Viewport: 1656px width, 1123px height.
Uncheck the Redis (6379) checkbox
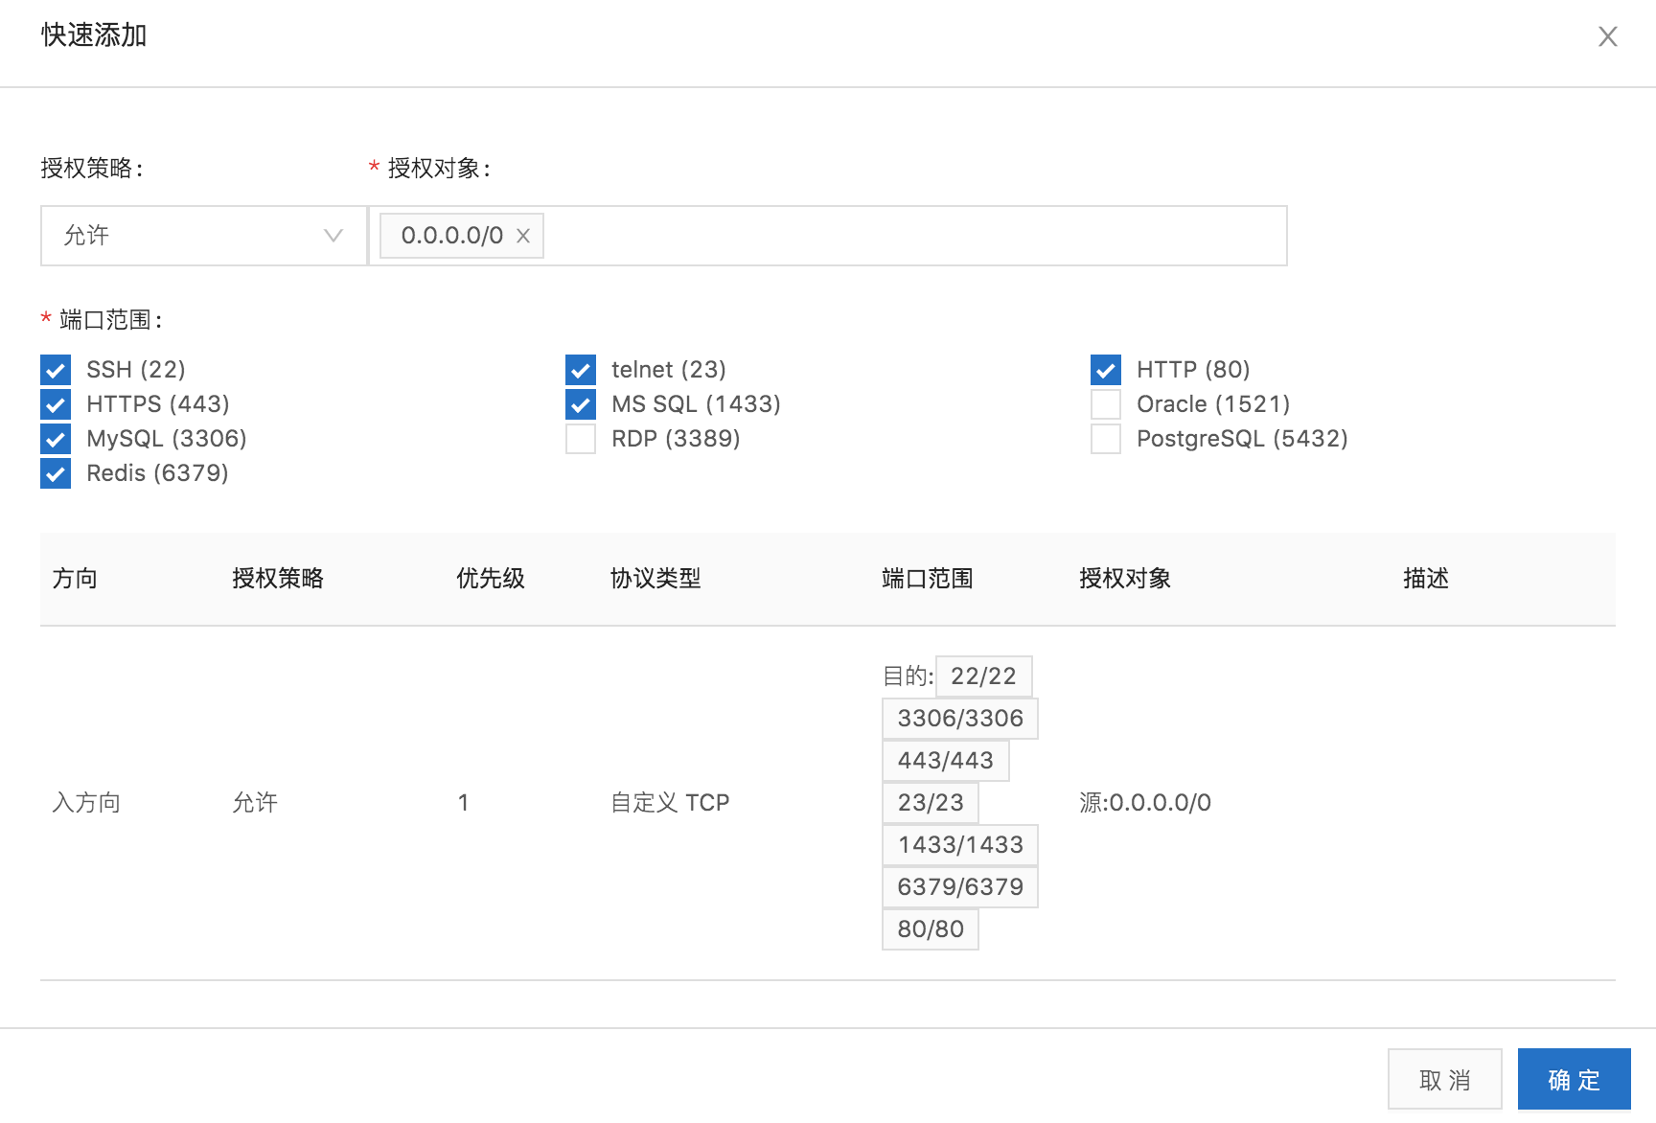click(56, 473)
